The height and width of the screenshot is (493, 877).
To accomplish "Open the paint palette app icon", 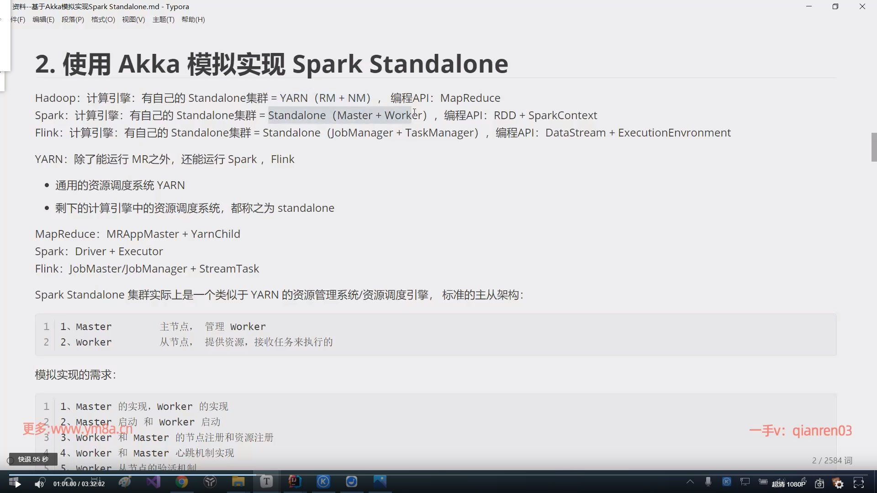I will [125, 482].
